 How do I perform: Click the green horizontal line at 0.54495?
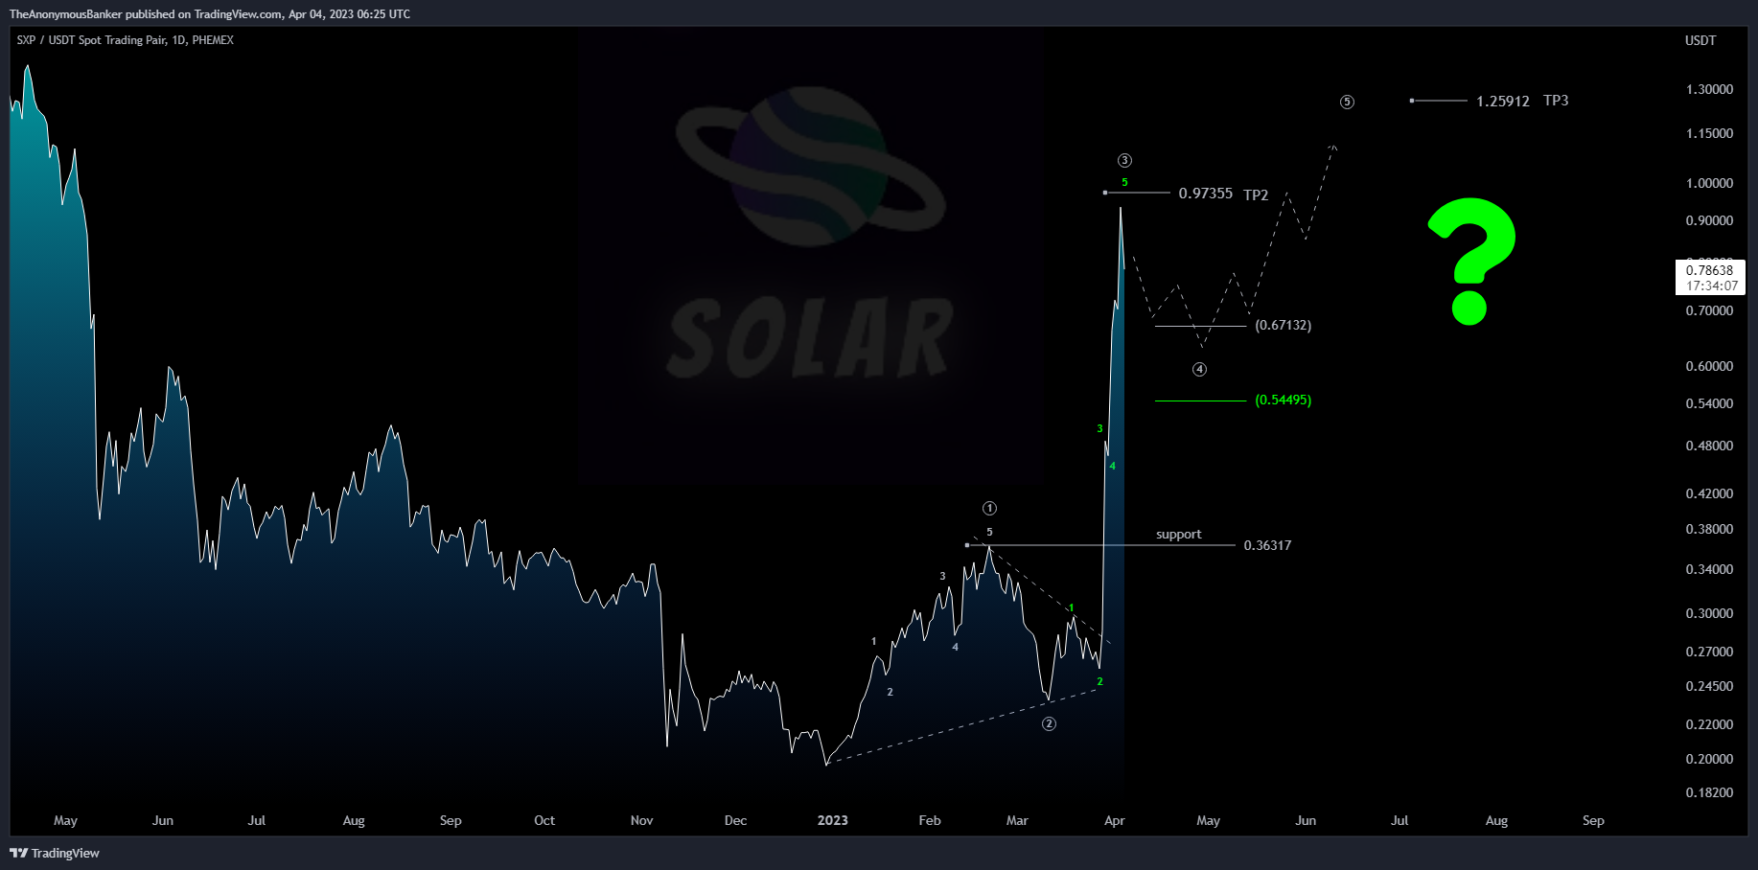point(1200,401)
